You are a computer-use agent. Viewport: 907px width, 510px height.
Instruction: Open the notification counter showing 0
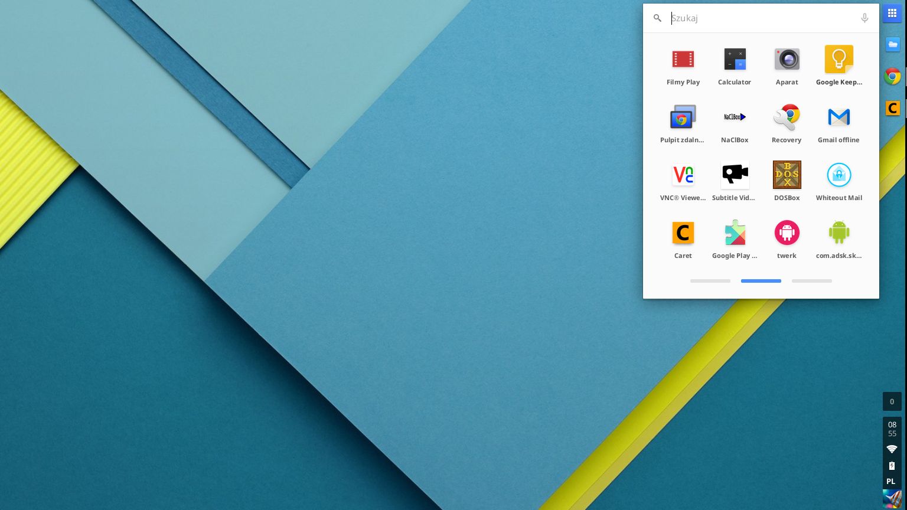[892, 401]
